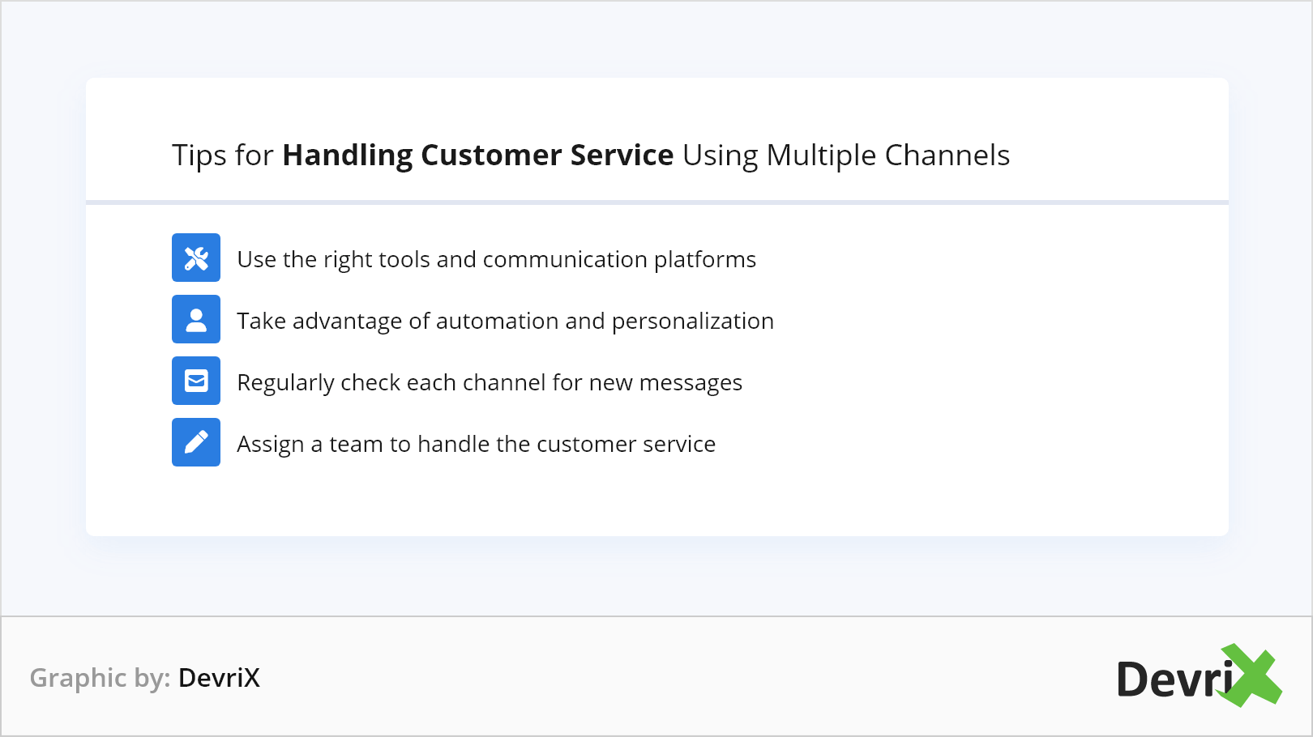Click the "Graphic by:" gray label
Viewport: 1313px width, 737px height.
(100, 678)
